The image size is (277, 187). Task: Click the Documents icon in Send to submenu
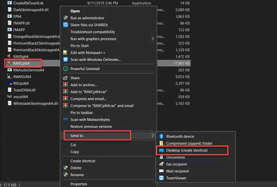coord(161,157)
